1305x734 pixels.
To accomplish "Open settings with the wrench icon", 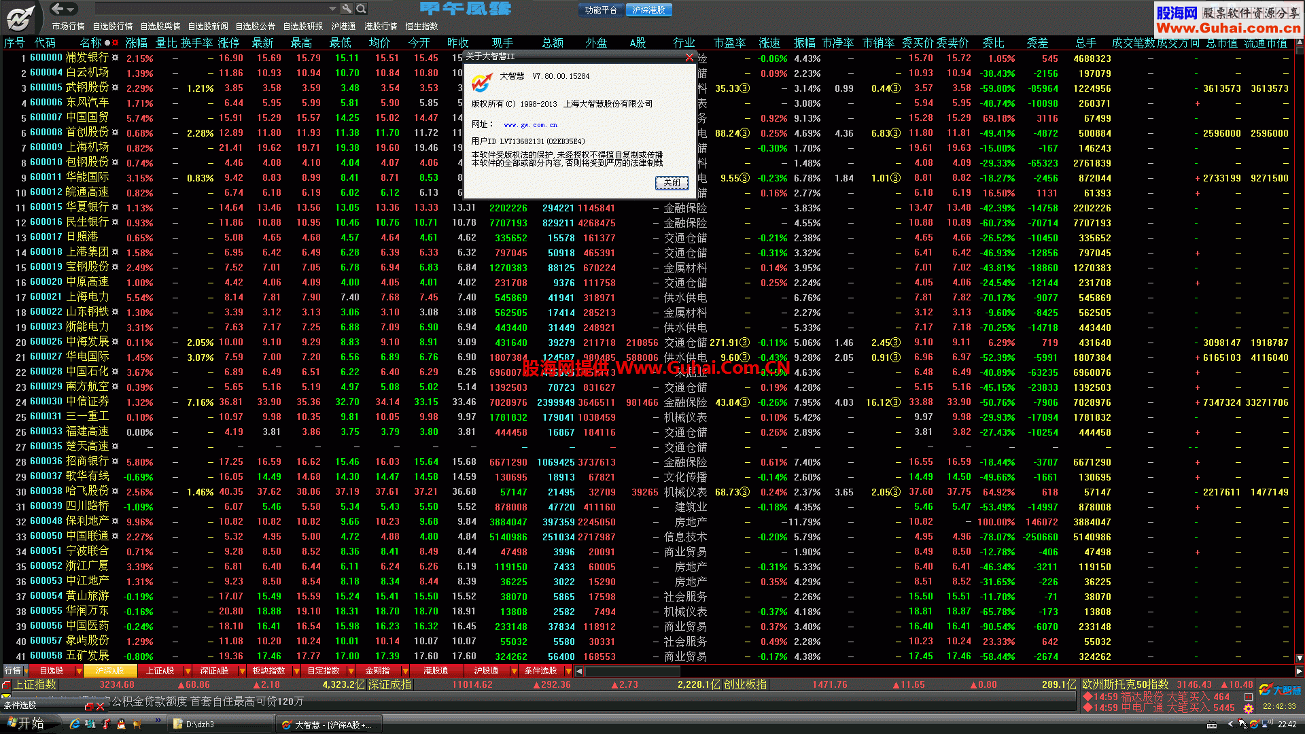I will pyautogui.click(x=347, y=9).
